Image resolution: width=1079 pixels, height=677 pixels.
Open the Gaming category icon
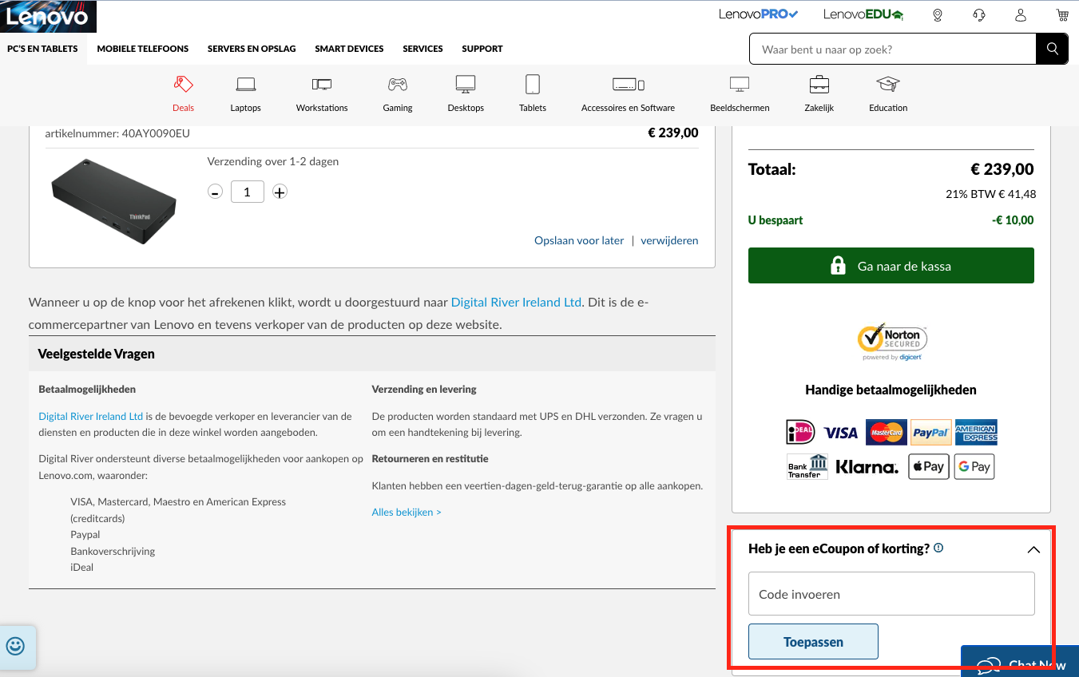point(397,84)
